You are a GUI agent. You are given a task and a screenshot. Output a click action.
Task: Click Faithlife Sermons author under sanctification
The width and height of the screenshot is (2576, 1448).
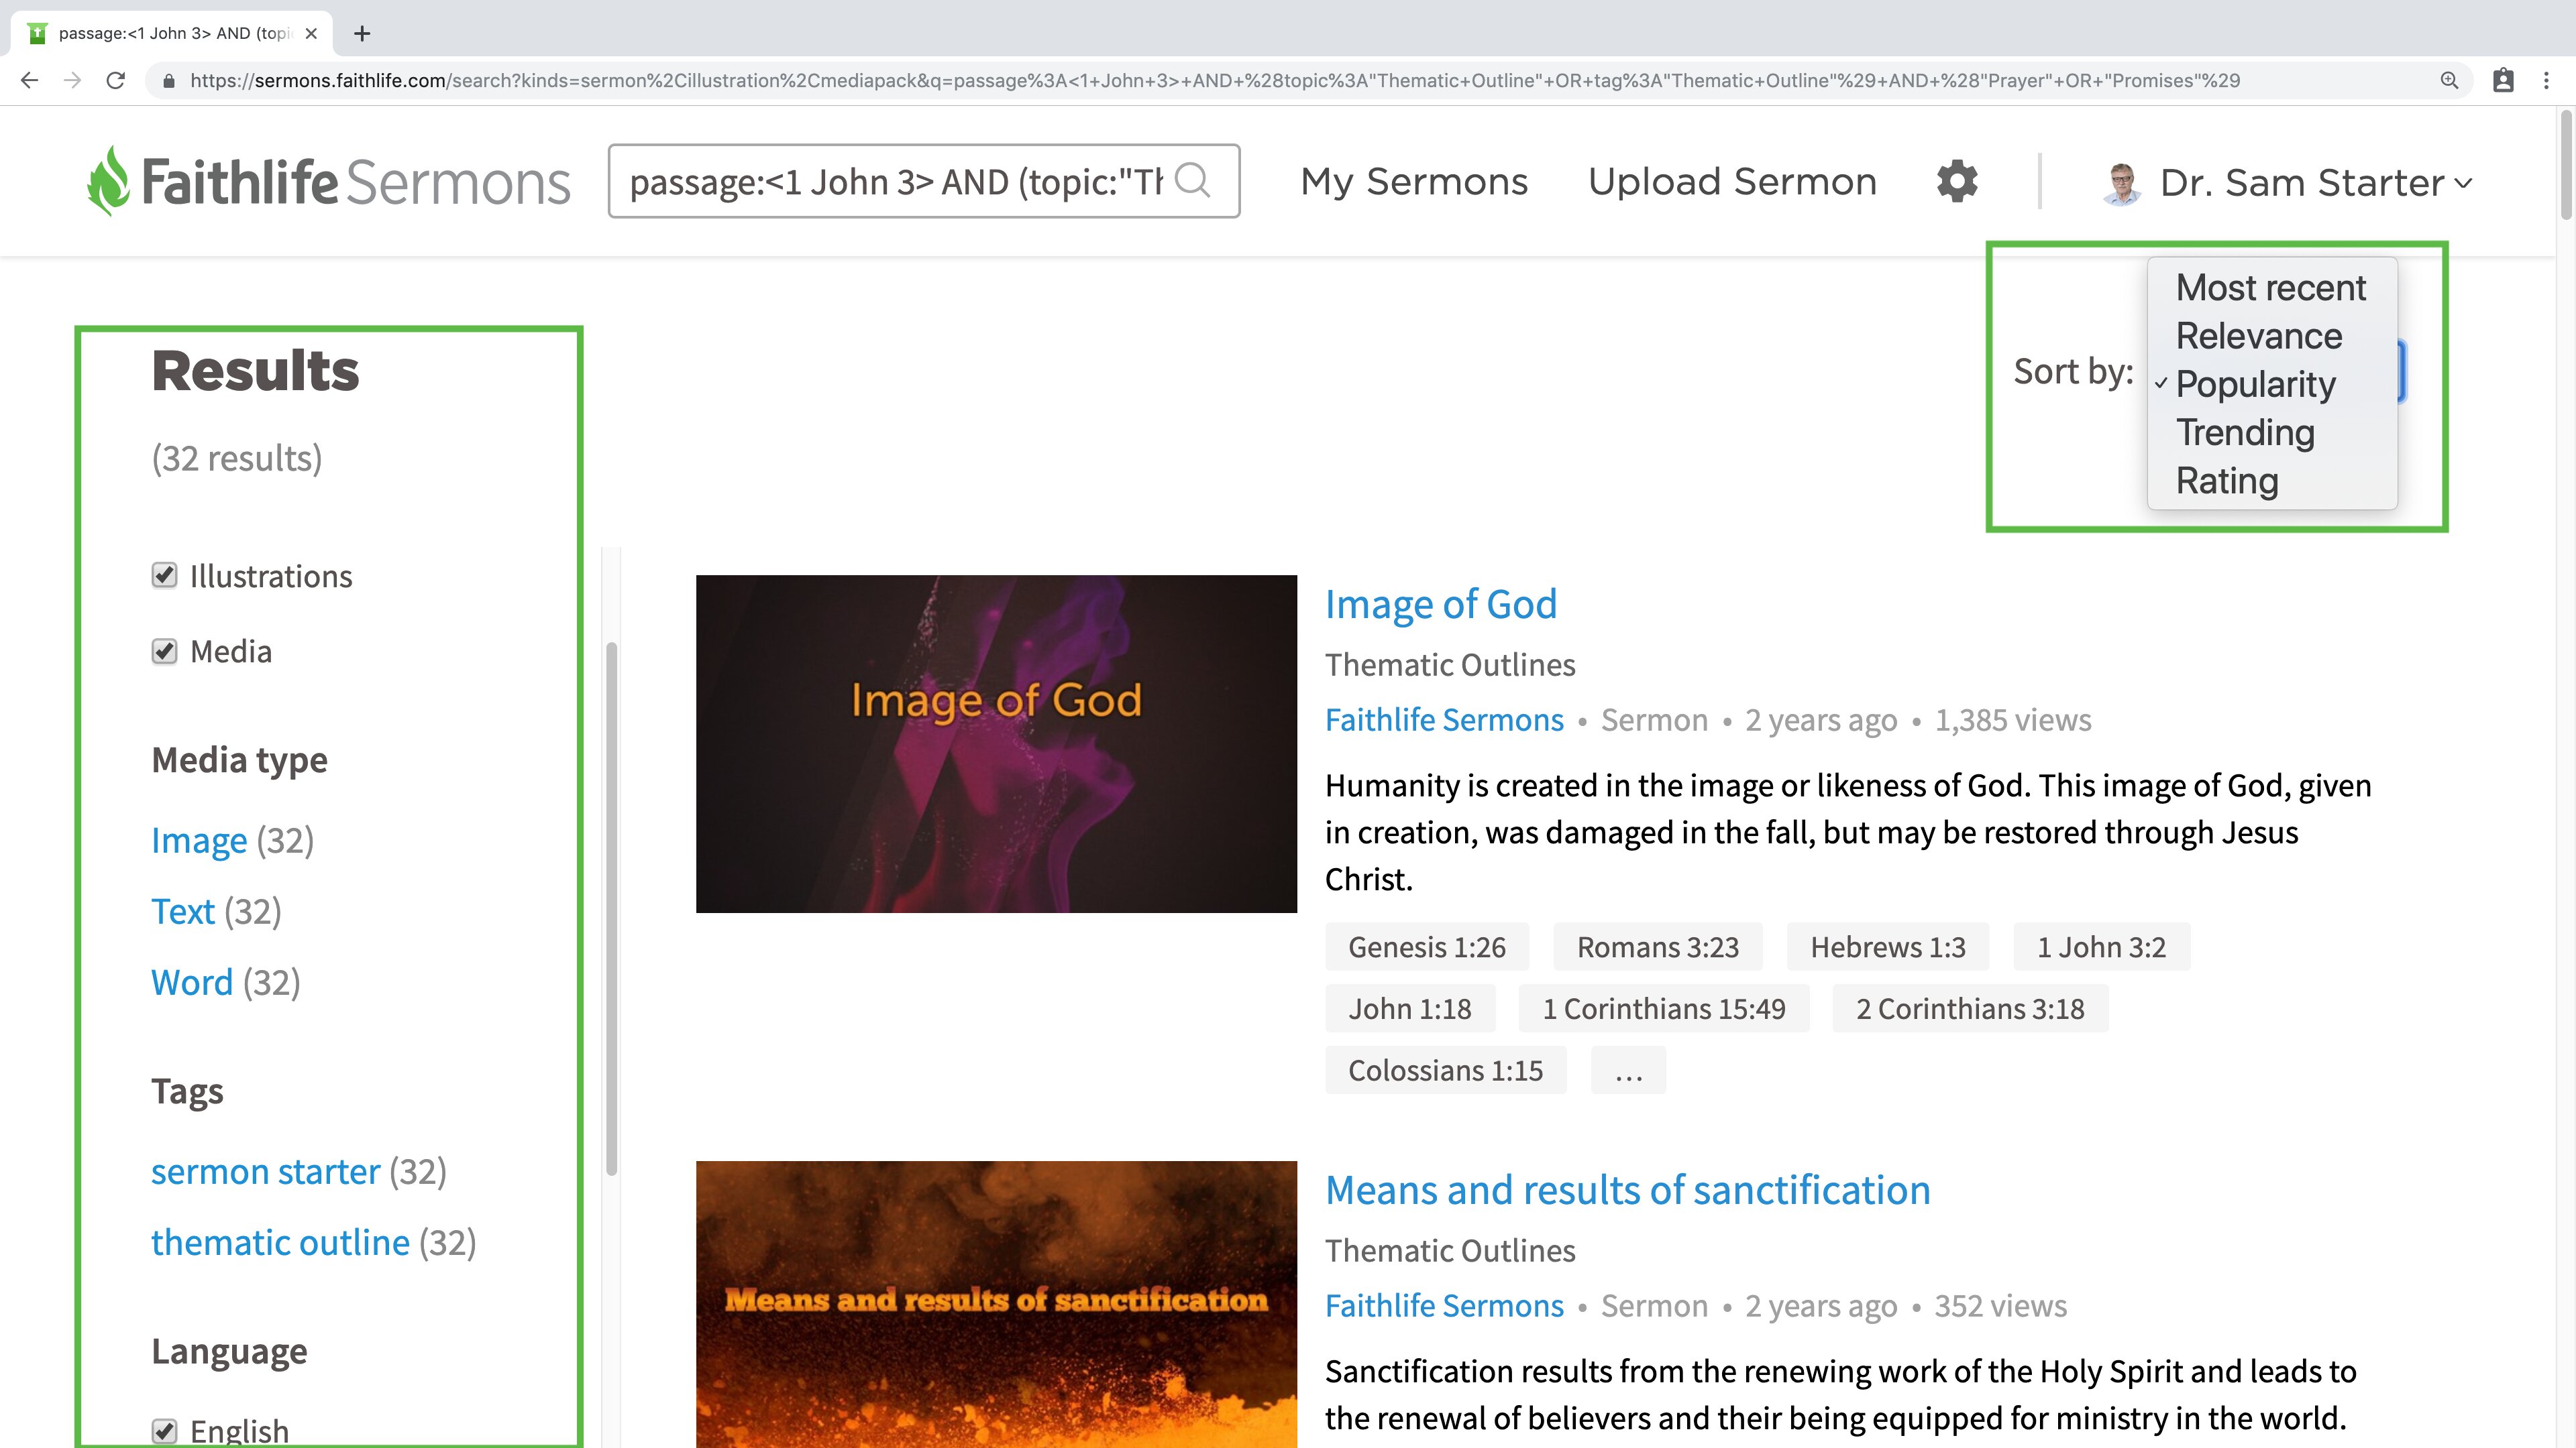(x=1444, y=1306)
